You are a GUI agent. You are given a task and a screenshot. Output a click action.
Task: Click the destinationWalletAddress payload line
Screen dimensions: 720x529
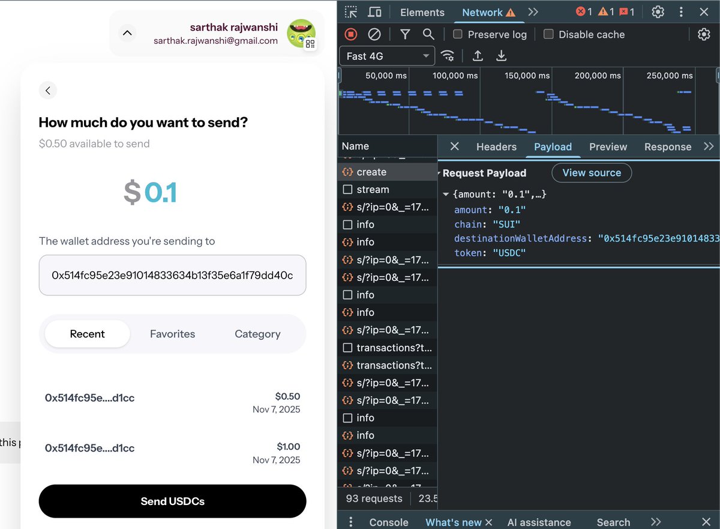586,238
